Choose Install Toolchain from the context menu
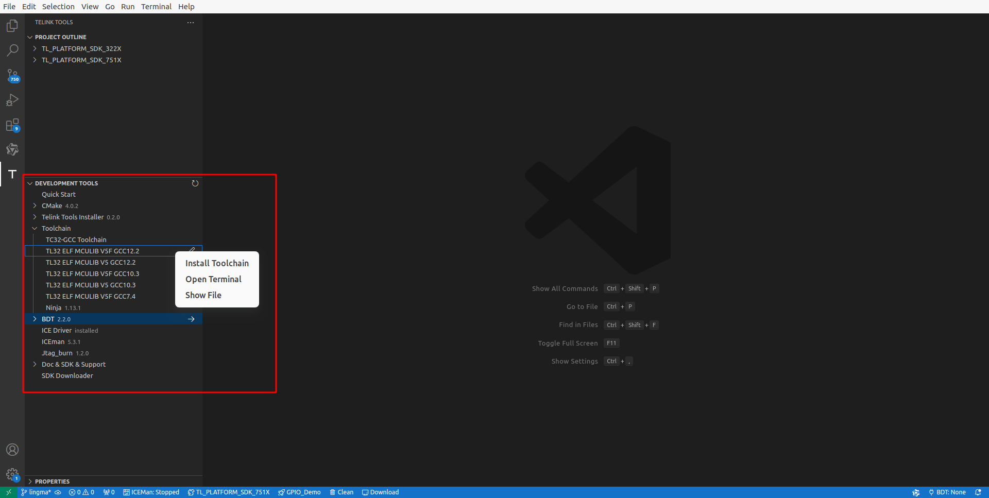This screenshot has height=498, width=989. [x=216, y=263]
